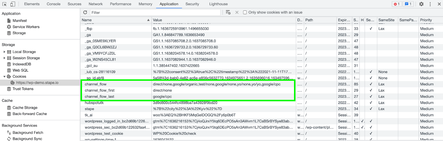
Task: Switch to the Lighthouse tab
Action: click(218, 4)
